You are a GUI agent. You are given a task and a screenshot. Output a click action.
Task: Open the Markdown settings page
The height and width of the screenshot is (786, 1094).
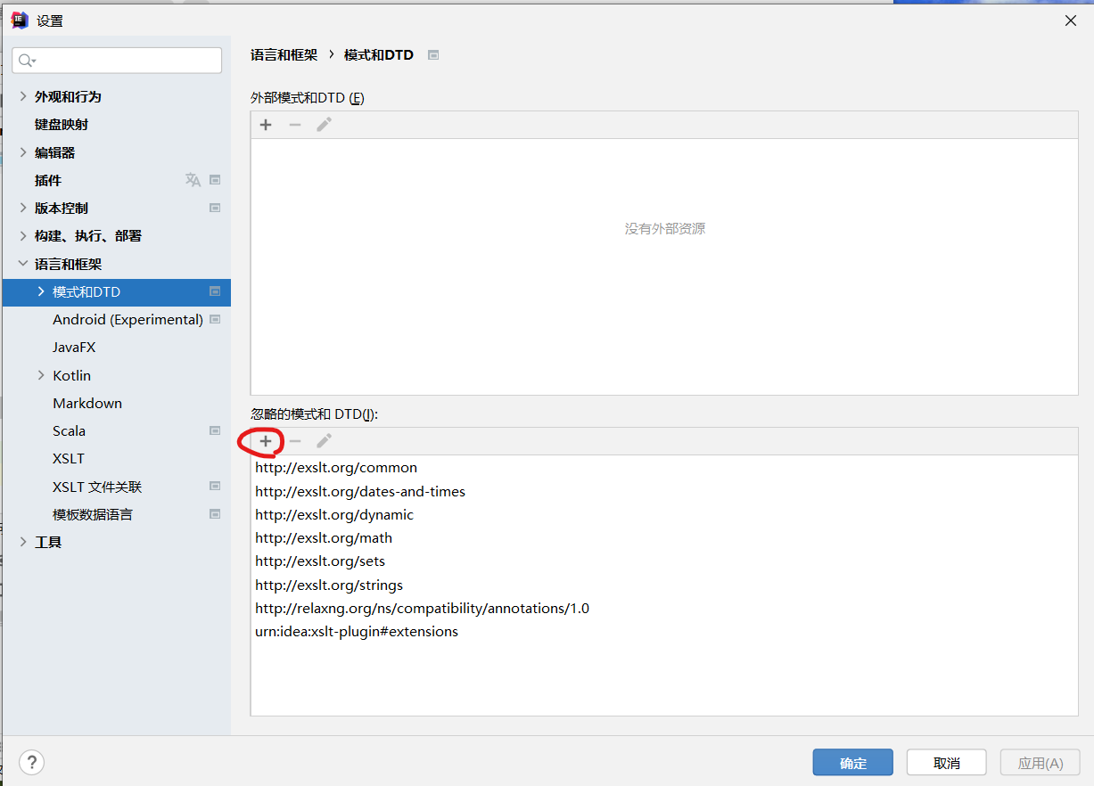86,403
